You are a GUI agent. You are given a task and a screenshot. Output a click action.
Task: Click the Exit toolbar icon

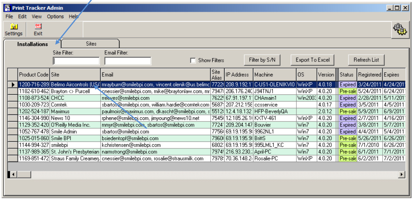tap(38, 30)
